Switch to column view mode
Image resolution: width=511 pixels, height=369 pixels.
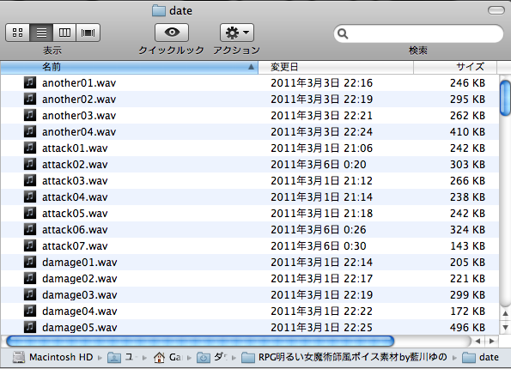click(x=64, y=33)
